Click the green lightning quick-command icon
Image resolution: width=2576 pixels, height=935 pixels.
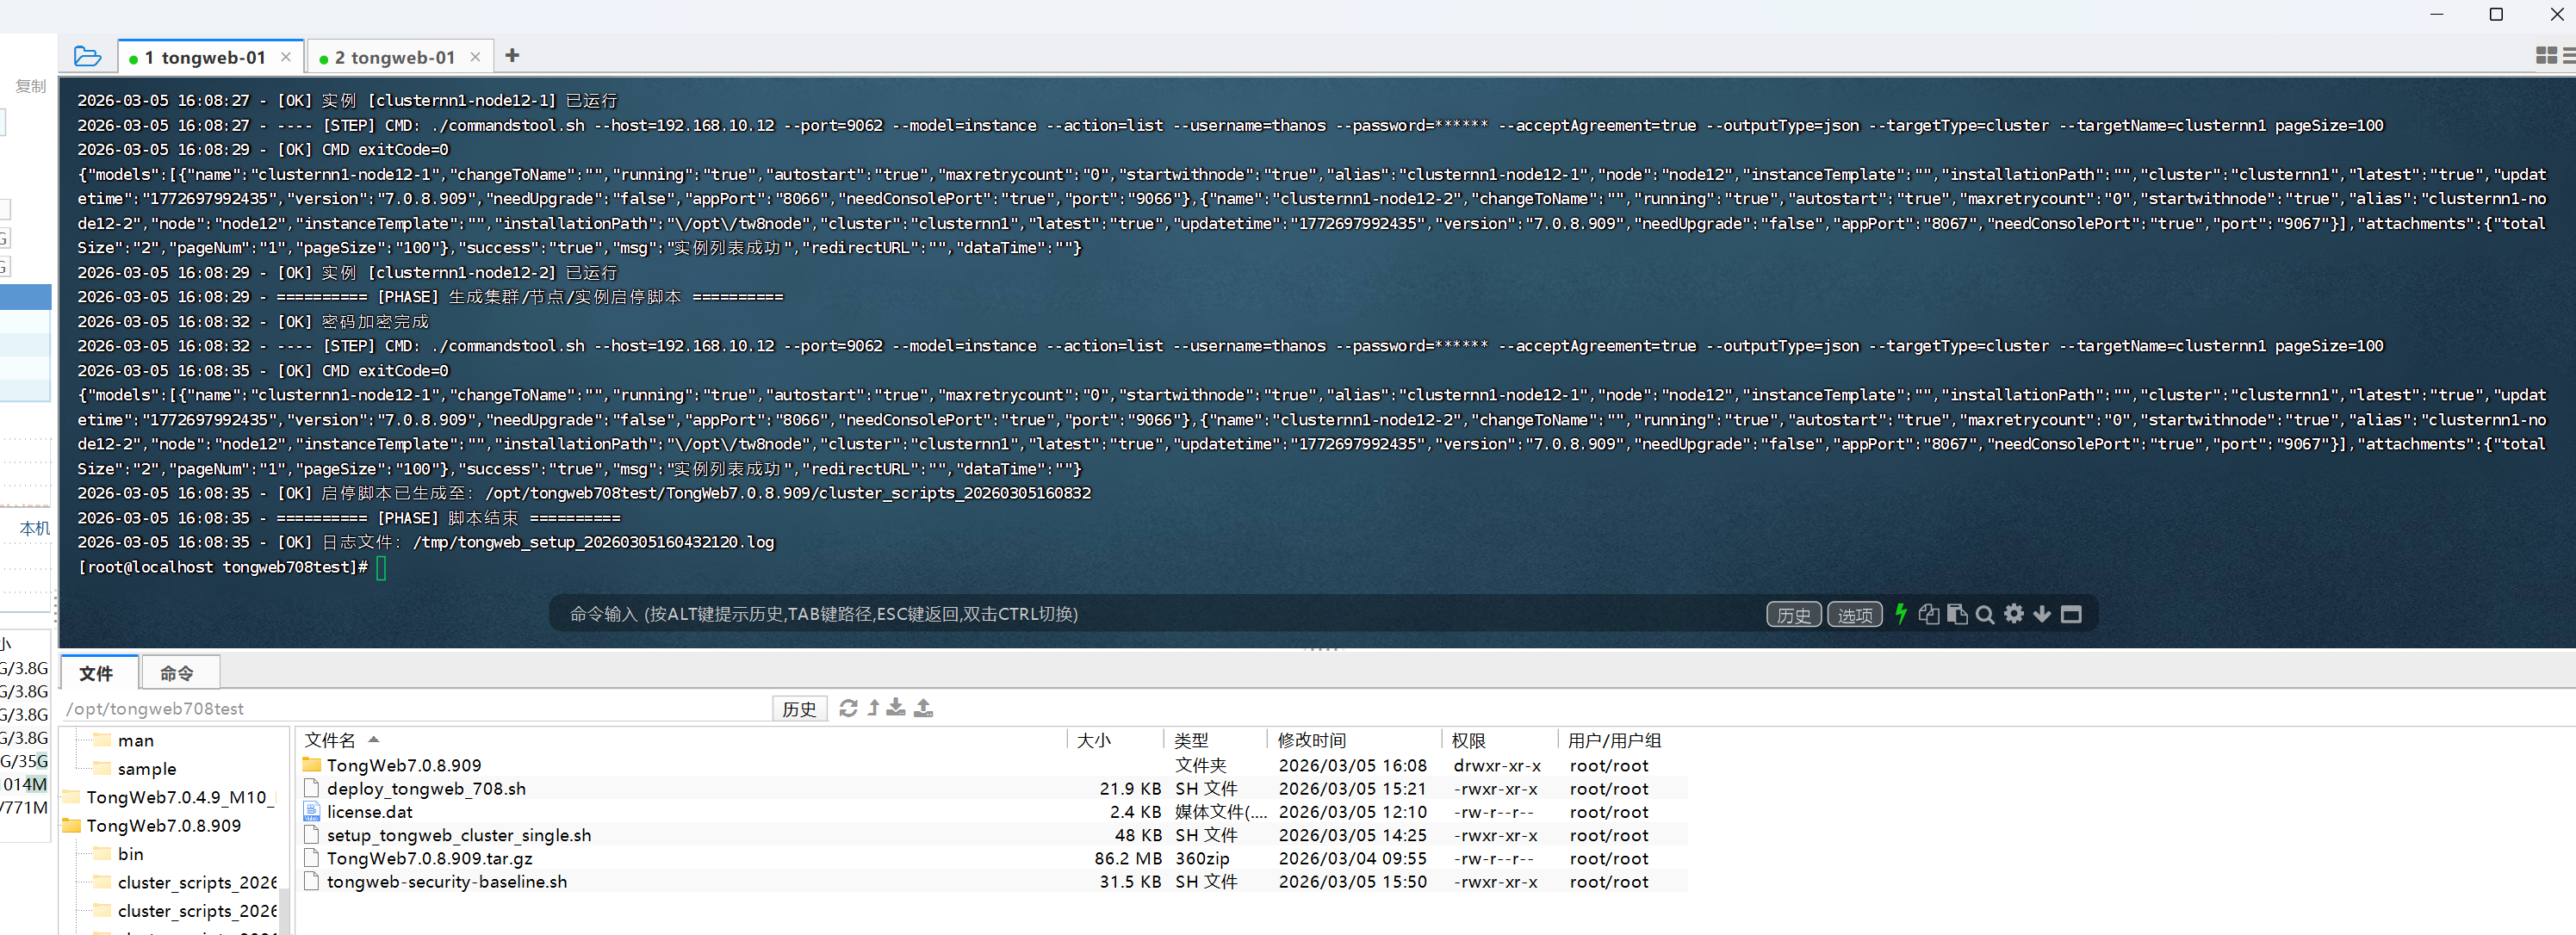pyautogui.click(x=1901, y=614)
